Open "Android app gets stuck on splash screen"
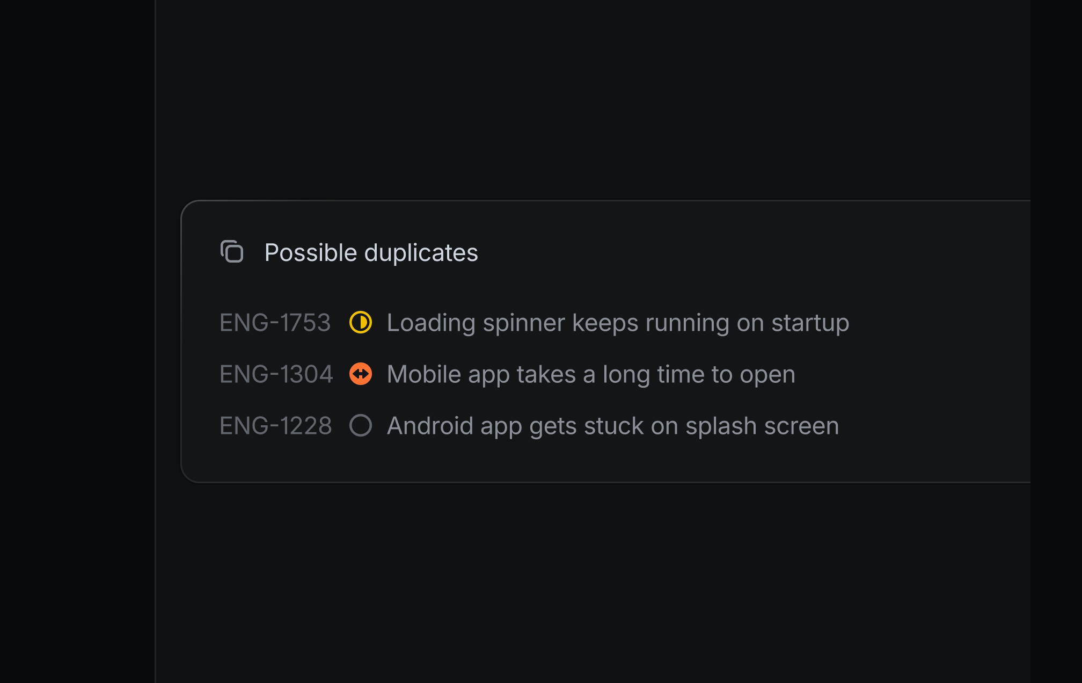The width and height of the screenshot is (1082, 683). coord(612,426)
